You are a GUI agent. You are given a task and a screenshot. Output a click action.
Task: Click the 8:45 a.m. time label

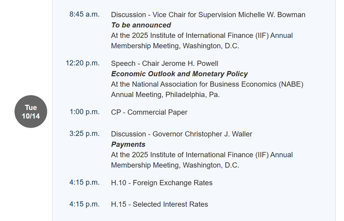[x=84, y=14]
